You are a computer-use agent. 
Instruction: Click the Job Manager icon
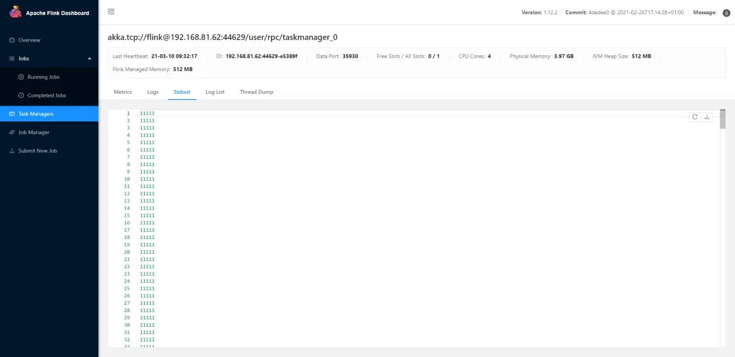[12, 132]
